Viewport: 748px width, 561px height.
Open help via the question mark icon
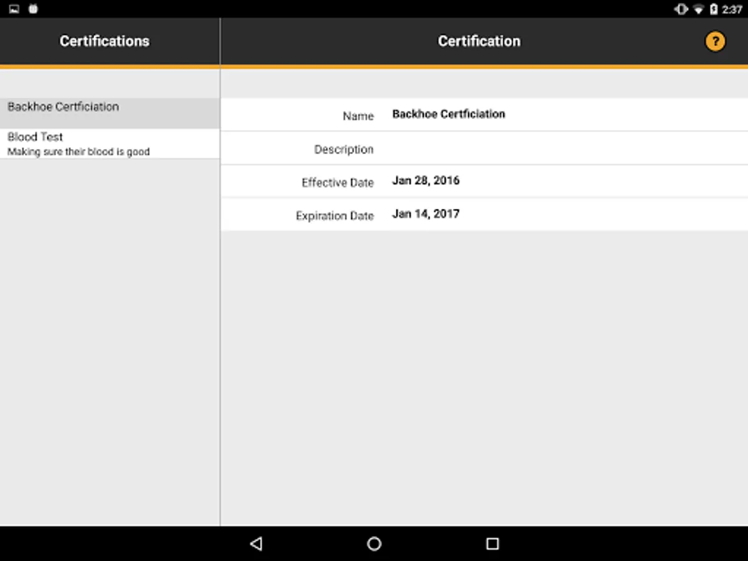click(x=715, y=42)
